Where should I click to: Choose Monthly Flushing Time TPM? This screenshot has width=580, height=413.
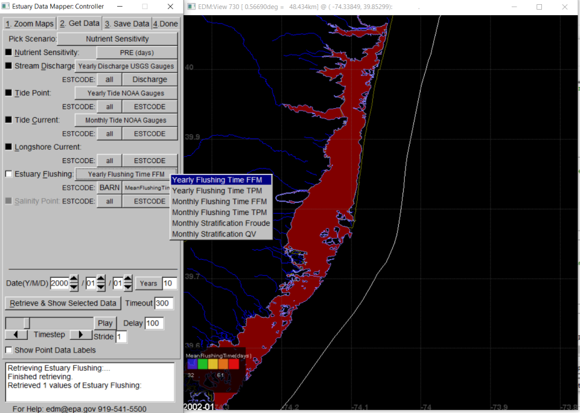221,212
